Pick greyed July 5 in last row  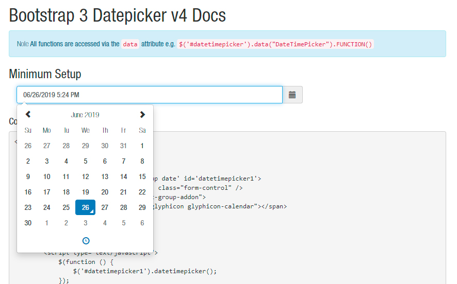pyautogui.click(x=124, y=223)
